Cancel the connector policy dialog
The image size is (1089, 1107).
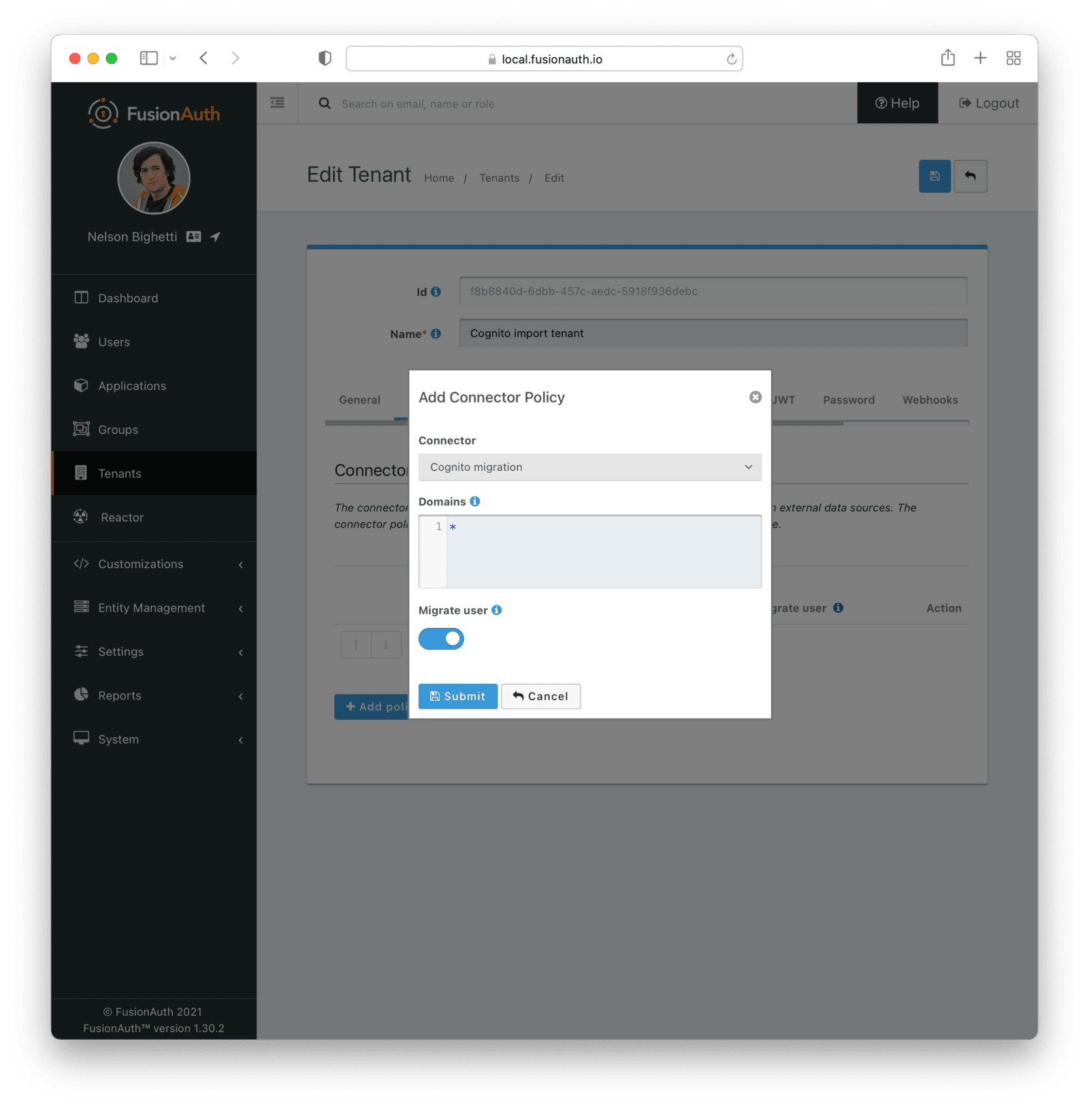(x=540, y=696)
